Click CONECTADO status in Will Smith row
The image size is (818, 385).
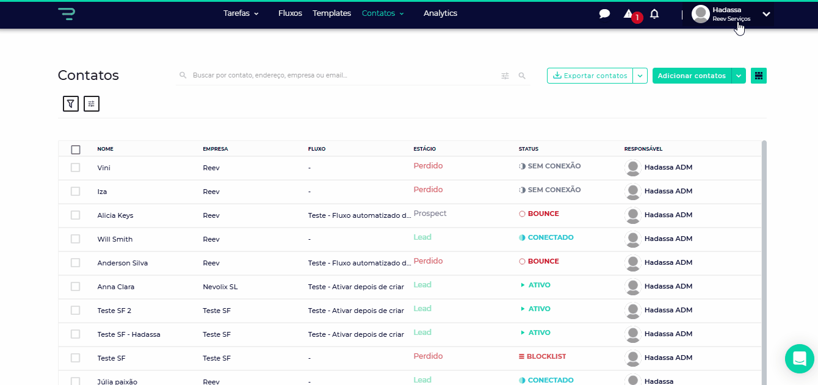click(546, 237)
